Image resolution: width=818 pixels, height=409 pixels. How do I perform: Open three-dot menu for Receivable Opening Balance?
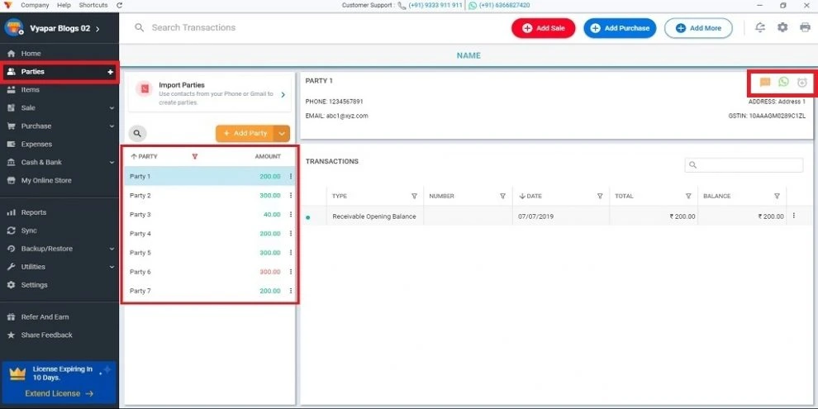(794, 216)
